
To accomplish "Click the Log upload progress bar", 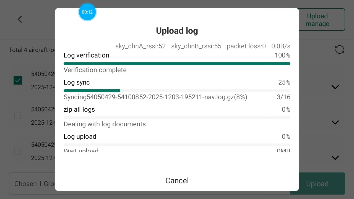I will [177, 145].
